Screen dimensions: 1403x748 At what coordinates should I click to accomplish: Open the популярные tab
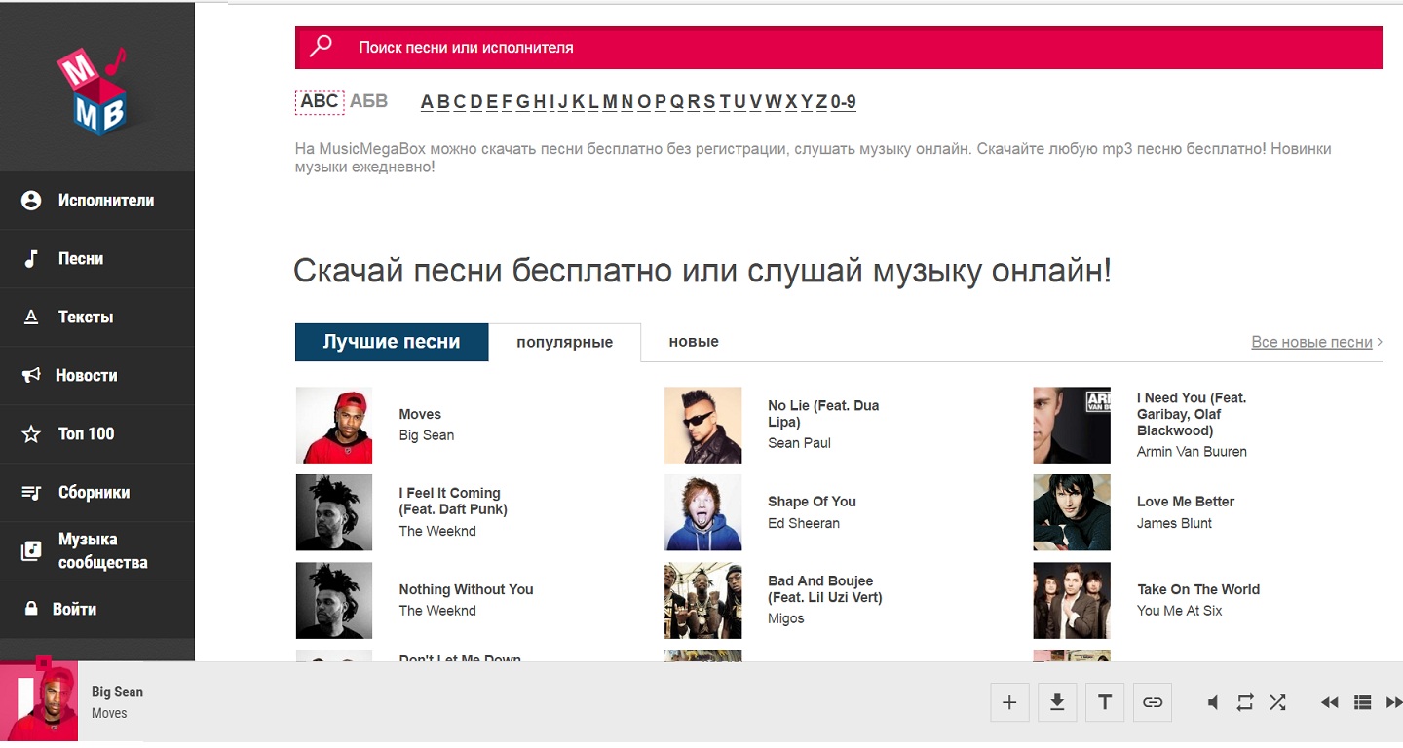click(x=564, y=343)
